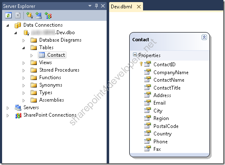225x165 pixels.
Task: Expand the SharePoint Connections node
Action: pyautogui.click(x=8, y=115)
